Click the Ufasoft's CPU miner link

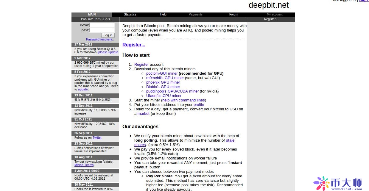point(164,96)
